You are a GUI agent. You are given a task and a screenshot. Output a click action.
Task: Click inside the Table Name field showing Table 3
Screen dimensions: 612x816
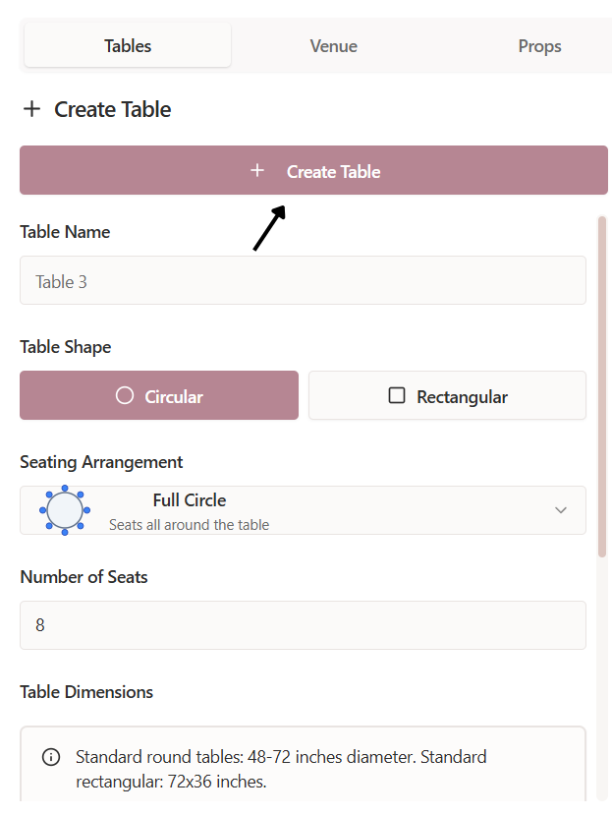[303, 280]
